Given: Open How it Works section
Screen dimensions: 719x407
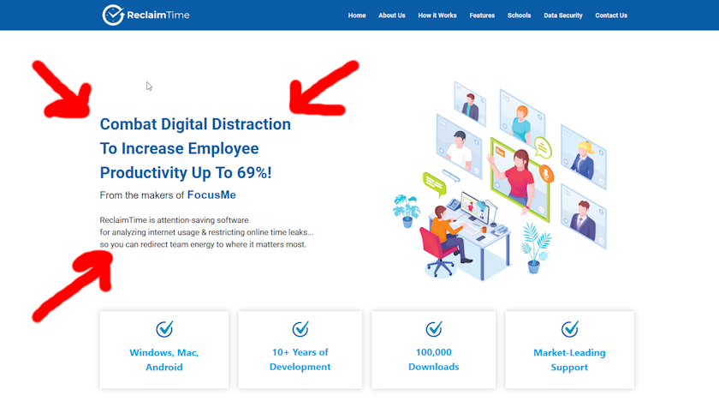Looking at the screenshot, I should 437,15.
